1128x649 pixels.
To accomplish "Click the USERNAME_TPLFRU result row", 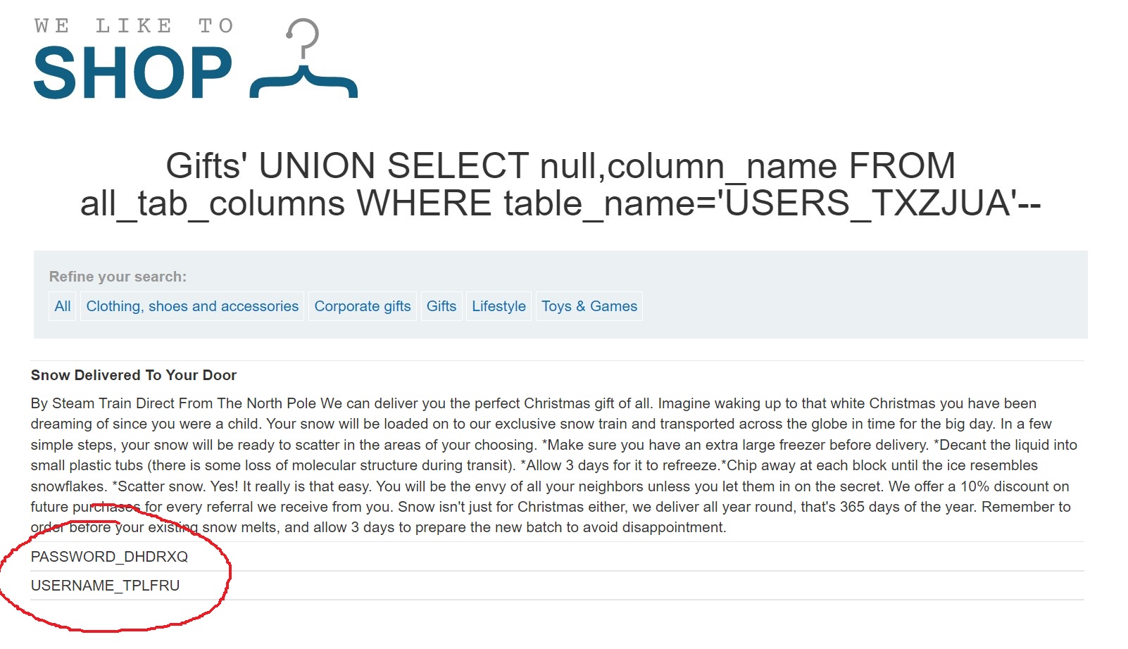I will pos(105,586).
